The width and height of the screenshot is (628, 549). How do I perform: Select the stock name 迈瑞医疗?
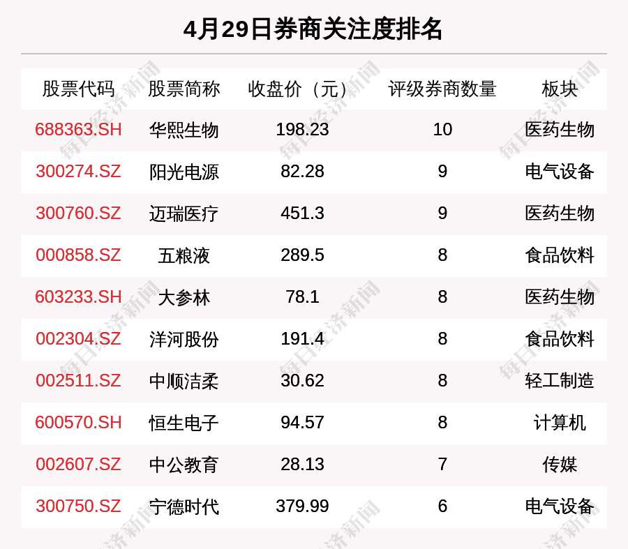coord(184,214)
